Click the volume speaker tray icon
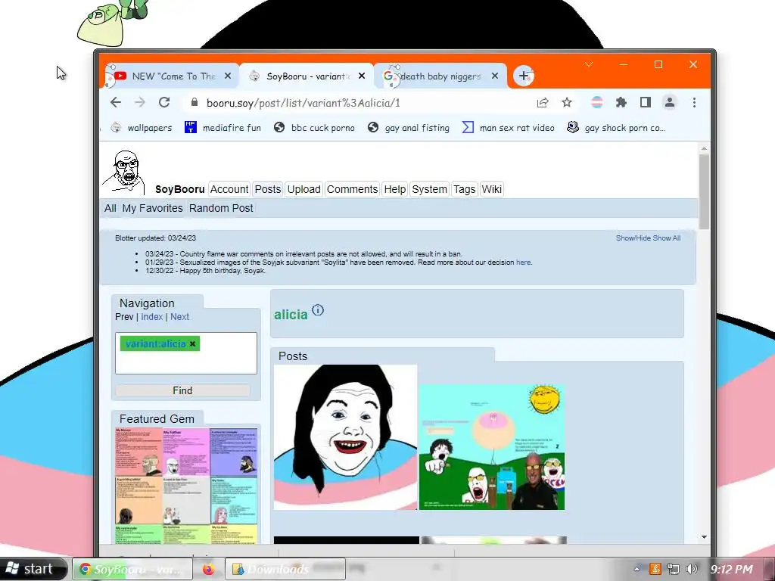 coord(691,569)
